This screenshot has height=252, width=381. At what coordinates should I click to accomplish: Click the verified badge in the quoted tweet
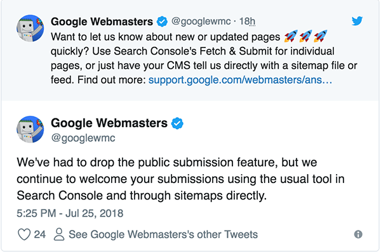click(x=162, y=22)
